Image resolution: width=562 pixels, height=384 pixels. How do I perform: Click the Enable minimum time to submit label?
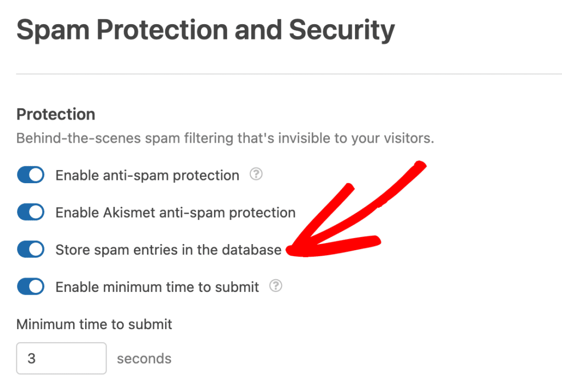click(x=156, y=286)
